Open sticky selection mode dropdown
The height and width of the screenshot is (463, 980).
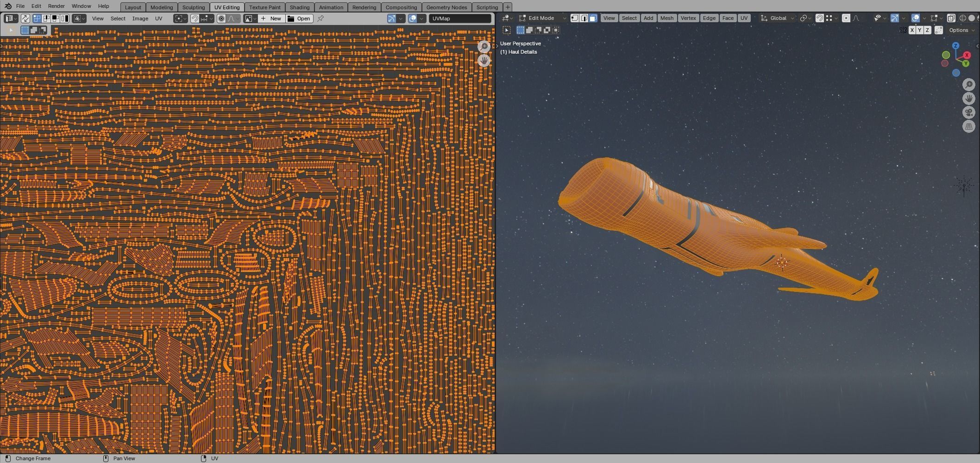coord(80,19)
